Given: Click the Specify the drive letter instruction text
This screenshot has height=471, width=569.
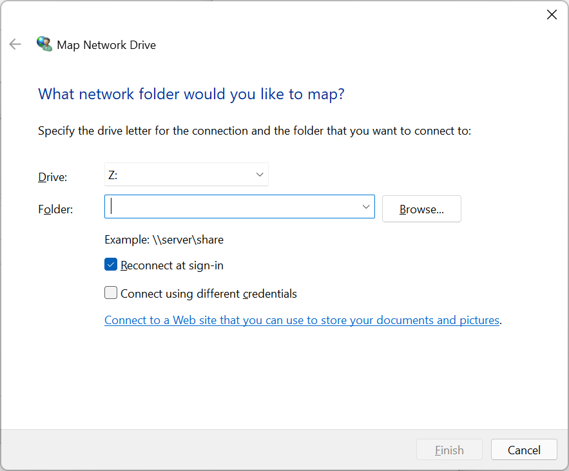Looking at the screenshot, I should click(255, 131).
